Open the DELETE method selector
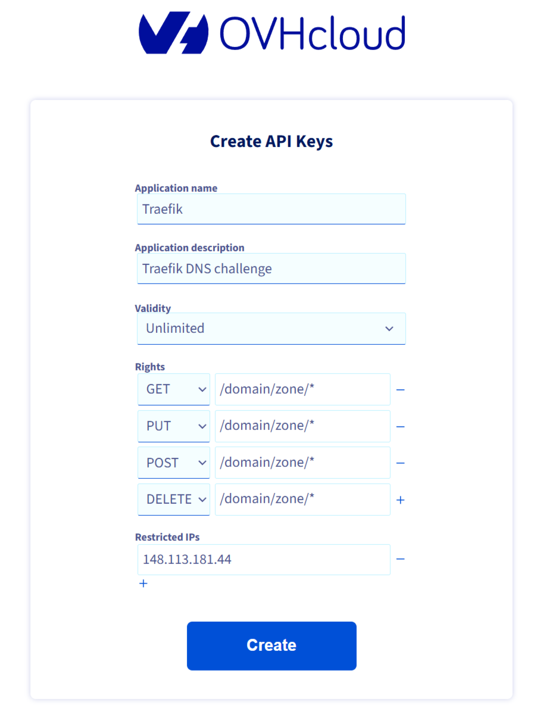Image resolution: width=544 pixels, height=717 pixels. click(173, 500)
